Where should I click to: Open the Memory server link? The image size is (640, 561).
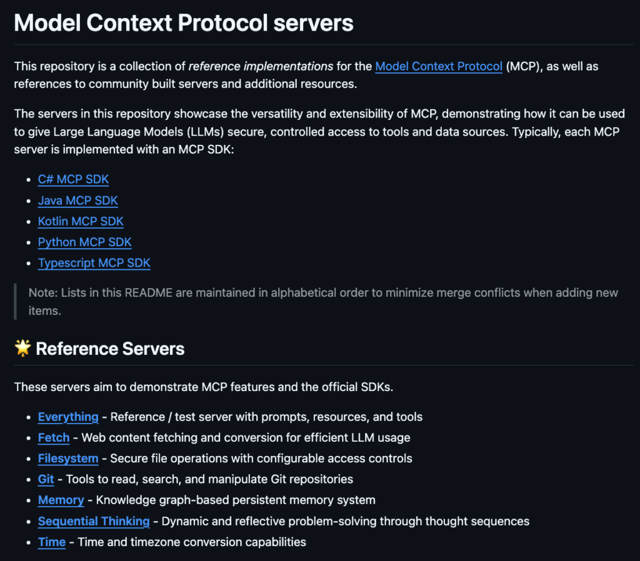coord(61,500)
